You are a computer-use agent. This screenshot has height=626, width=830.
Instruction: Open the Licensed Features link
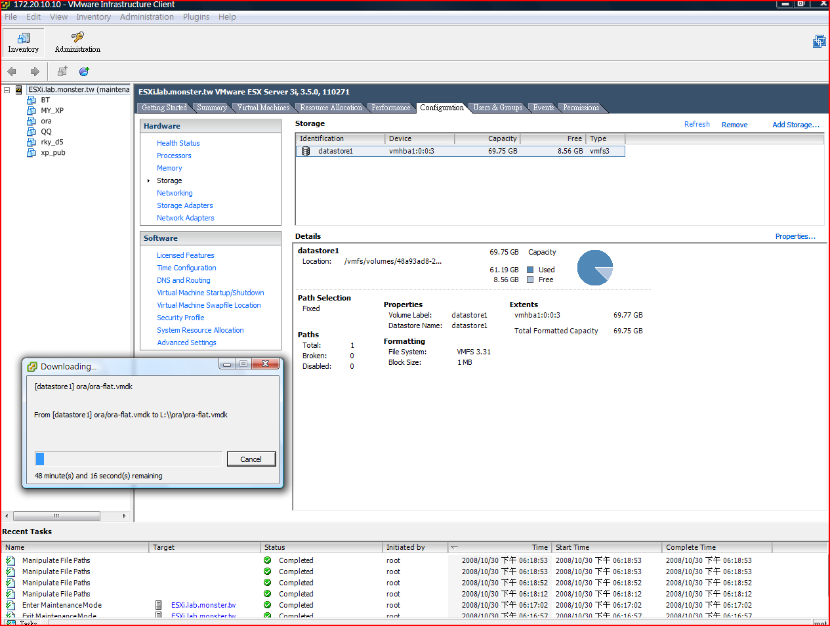tap(186, 255)
